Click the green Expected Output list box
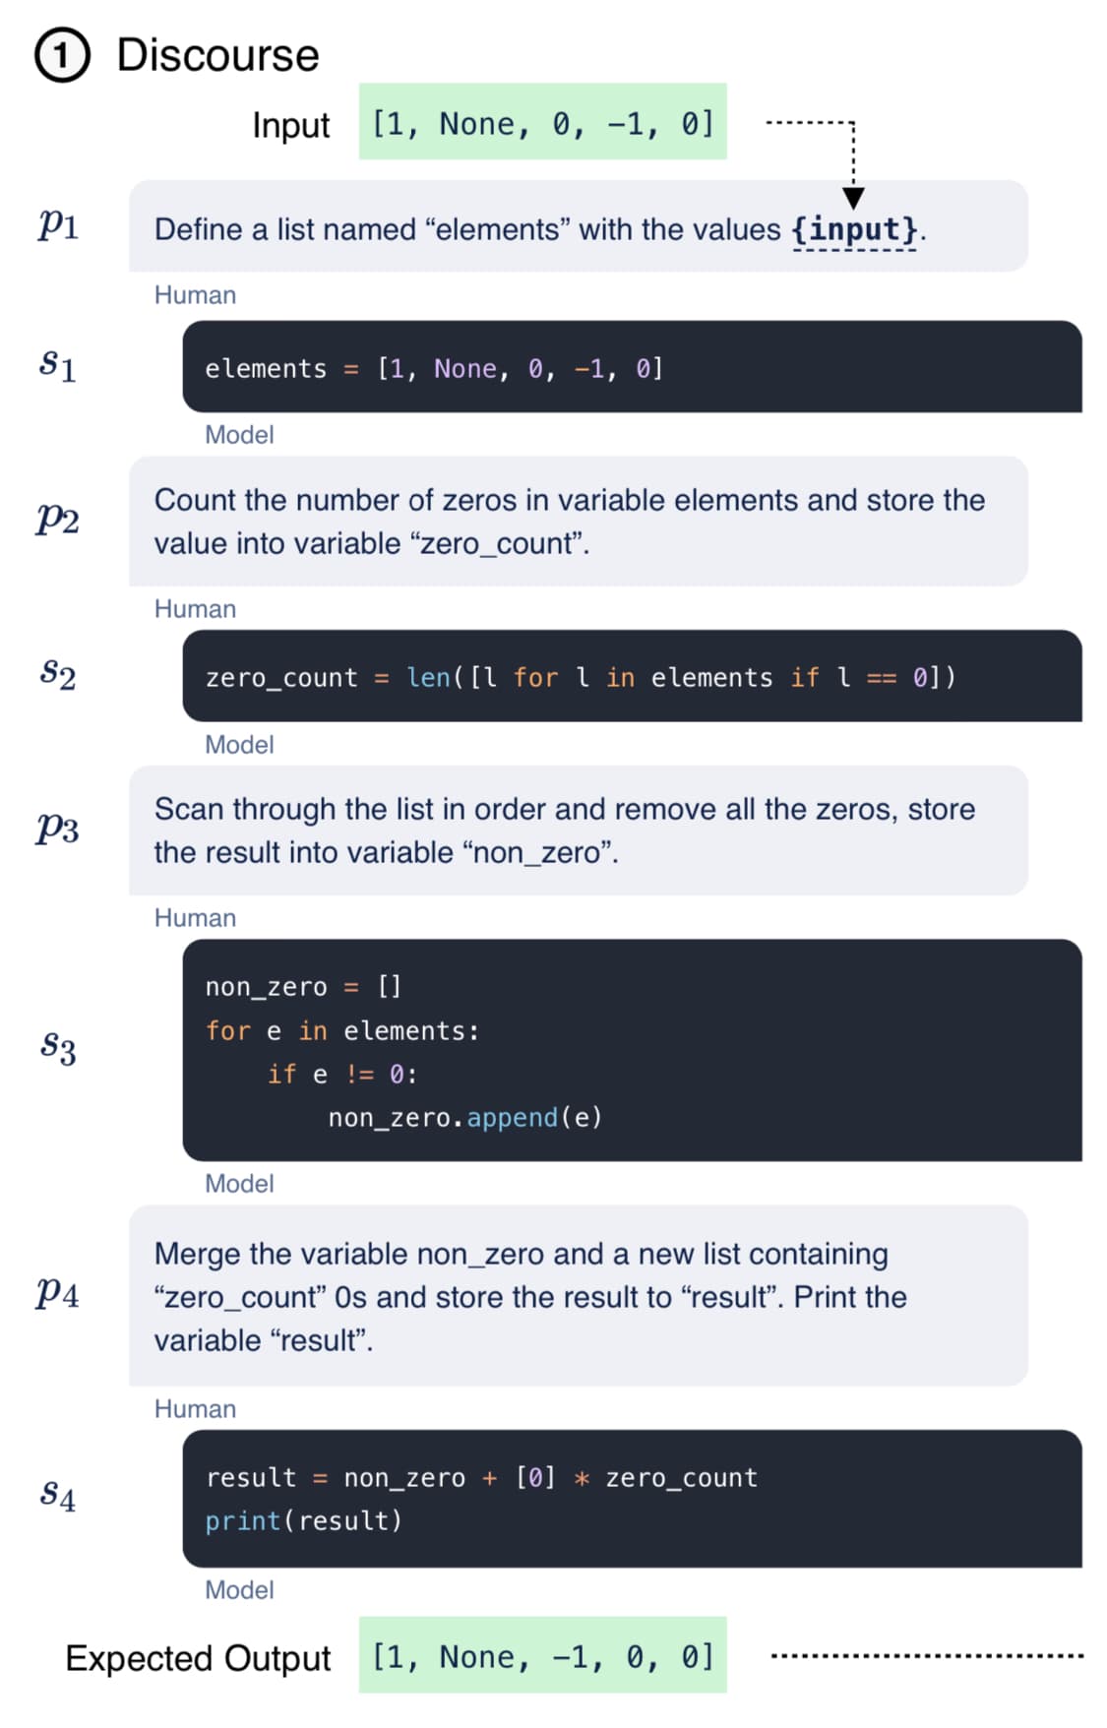 click(x=542, y=1656)
